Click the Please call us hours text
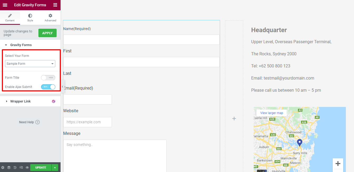 [x=286, y=90]
